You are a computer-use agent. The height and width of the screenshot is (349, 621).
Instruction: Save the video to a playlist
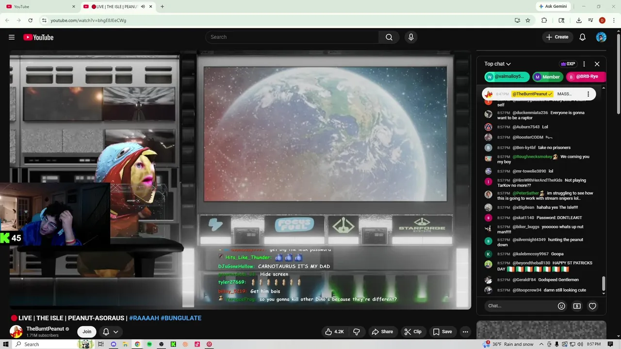tap(442, 332)
